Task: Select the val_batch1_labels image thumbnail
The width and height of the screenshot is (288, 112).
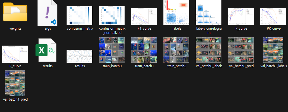Action: point(273,50)
